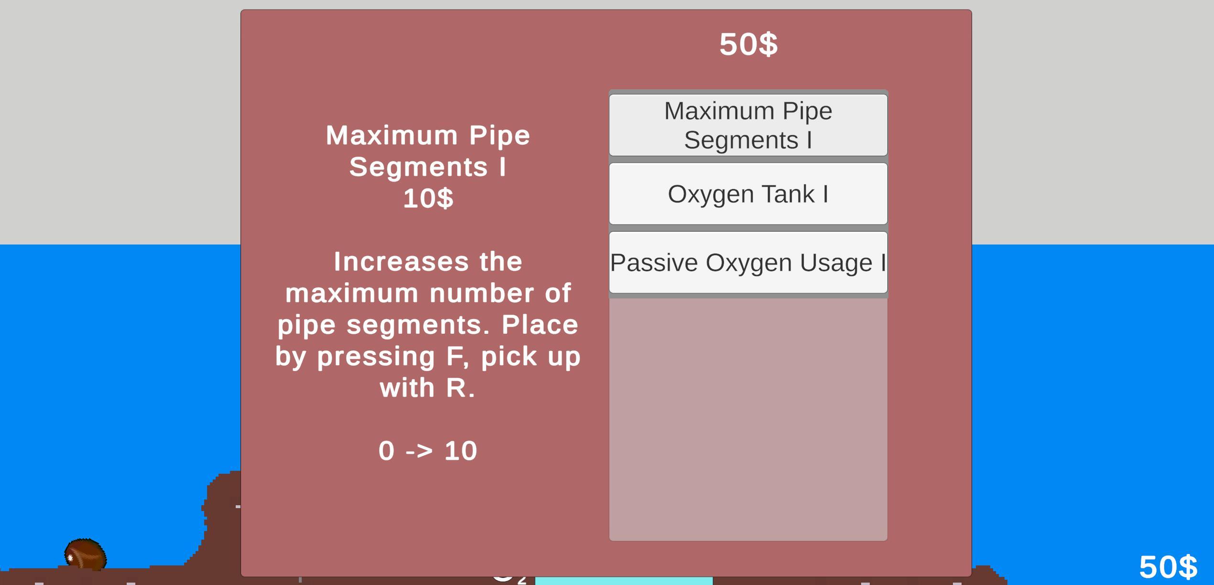The width and height of the screenshot is (1214, 585).
Task: Click the cyan oxygen level bar
Action: (623, 581)
